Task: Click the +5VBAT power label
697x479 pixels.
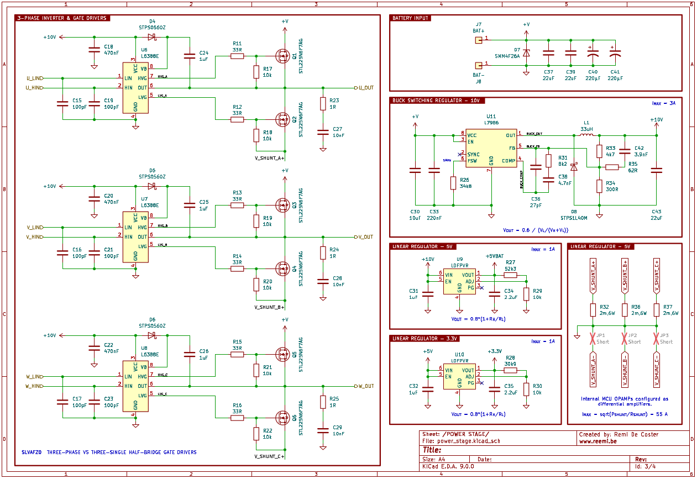Action: tap(494, 256)
